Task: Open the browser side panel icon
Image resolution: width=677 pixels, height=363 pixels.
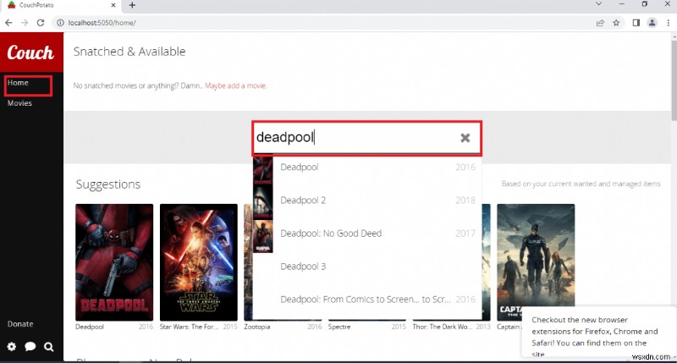Action: click(x=636, y=23)
